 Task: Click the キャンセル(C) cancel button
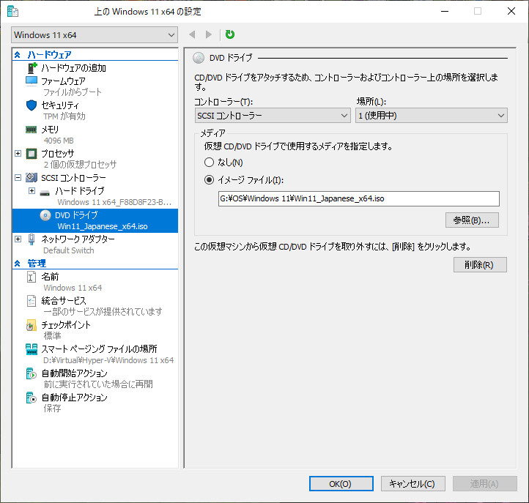413,484
